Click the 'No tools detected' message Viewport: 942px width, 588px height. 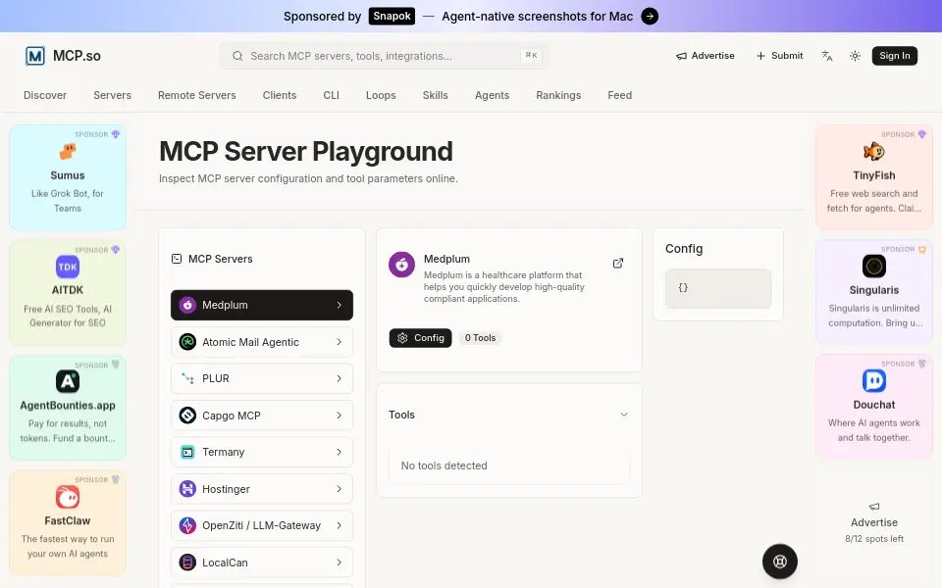tap(444, 465)
